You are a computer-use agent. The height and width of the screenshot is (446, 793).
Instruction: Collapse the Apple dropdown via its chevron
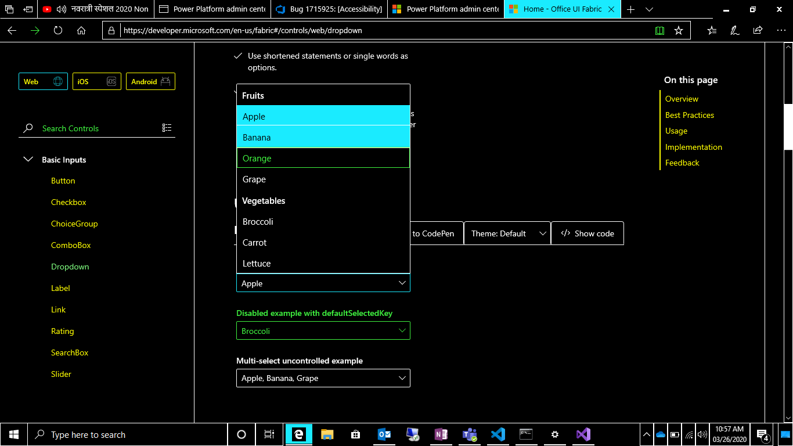(402, 283)
